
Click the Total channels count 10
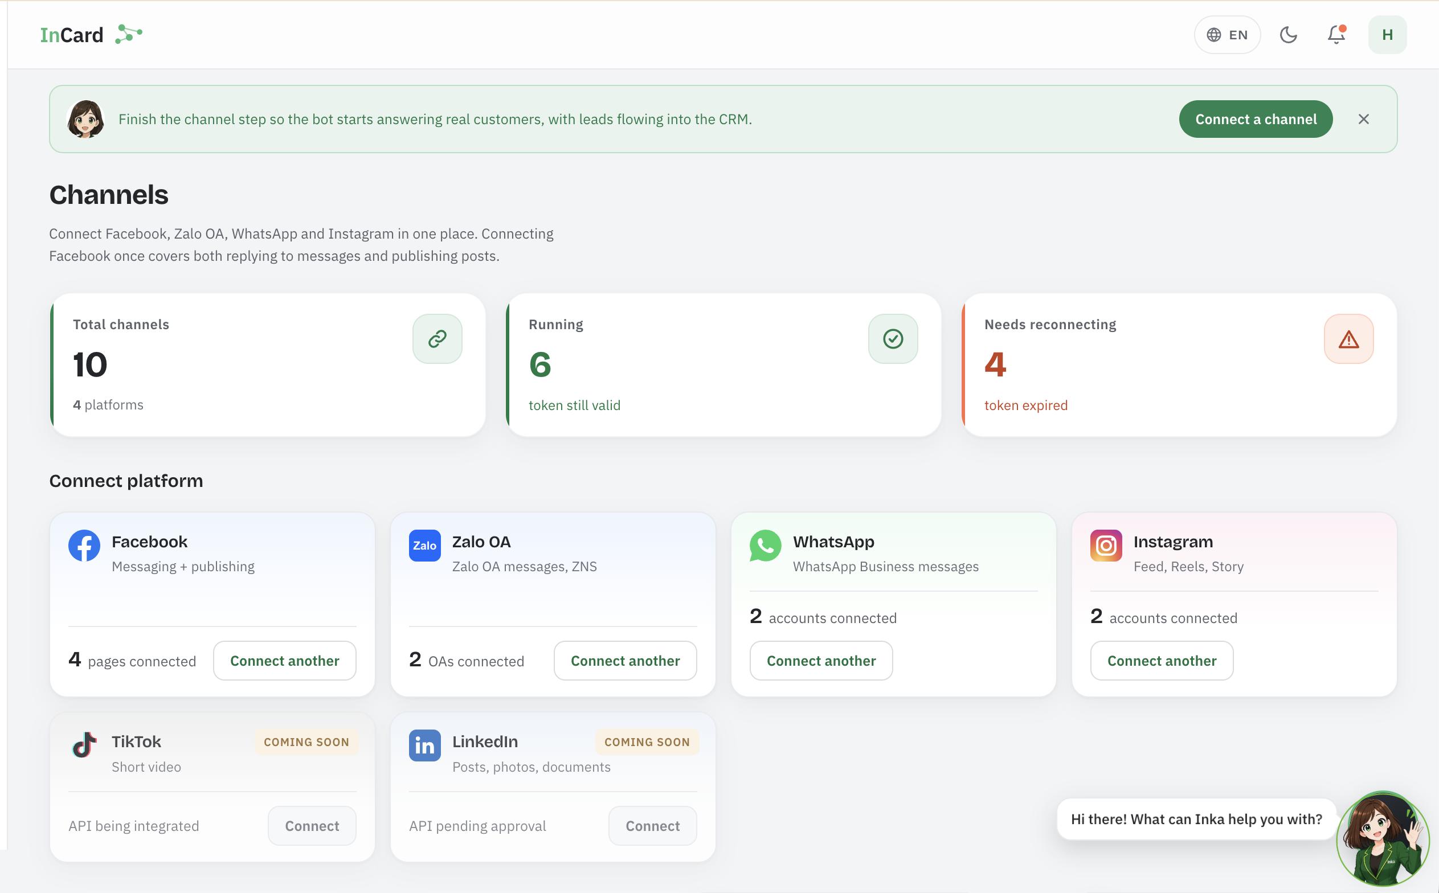coord(90,364)
